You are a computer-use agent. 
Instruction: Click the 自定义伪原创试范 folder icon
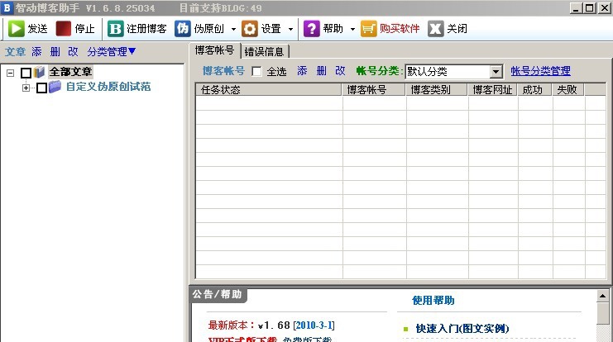(x=55, y=87)
